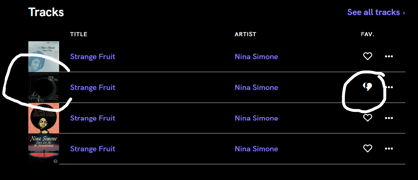Open fourth Strange Fruit title link
Screen dimensions: 418x180
pyautogui.click(x=92, y=149)
